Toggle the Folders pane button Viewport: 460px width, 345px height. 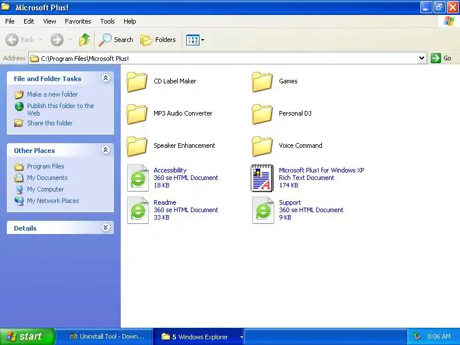pos(158,40)
